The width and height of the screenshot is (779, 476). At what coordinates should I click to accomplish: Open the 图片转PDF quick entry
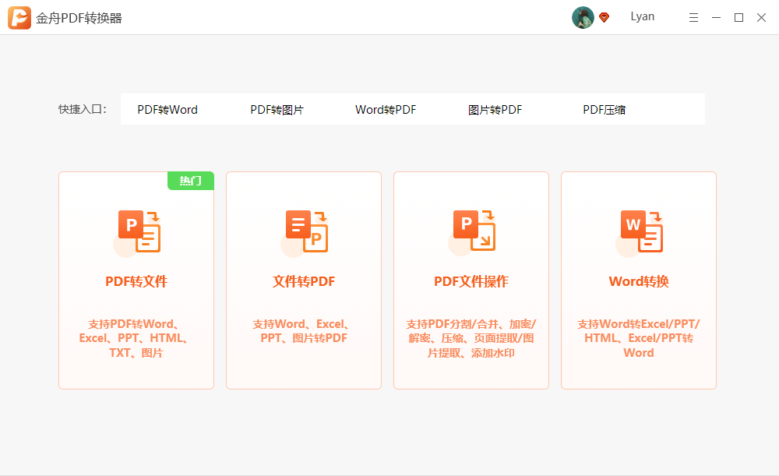click(495, 110)
